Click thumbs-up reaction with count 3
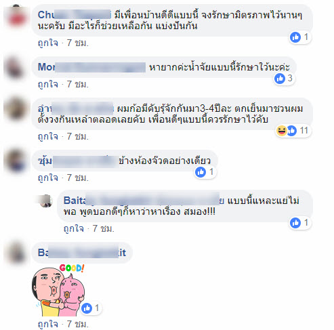Viewport: 334px width, 330px height. [280, 79]
